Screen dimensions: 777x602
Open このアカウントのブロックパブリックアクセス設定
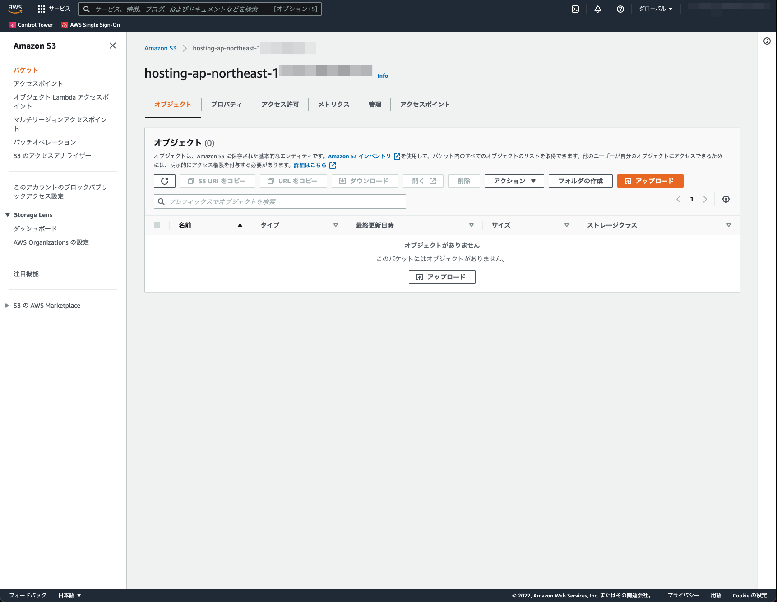[x=60, y=192]
